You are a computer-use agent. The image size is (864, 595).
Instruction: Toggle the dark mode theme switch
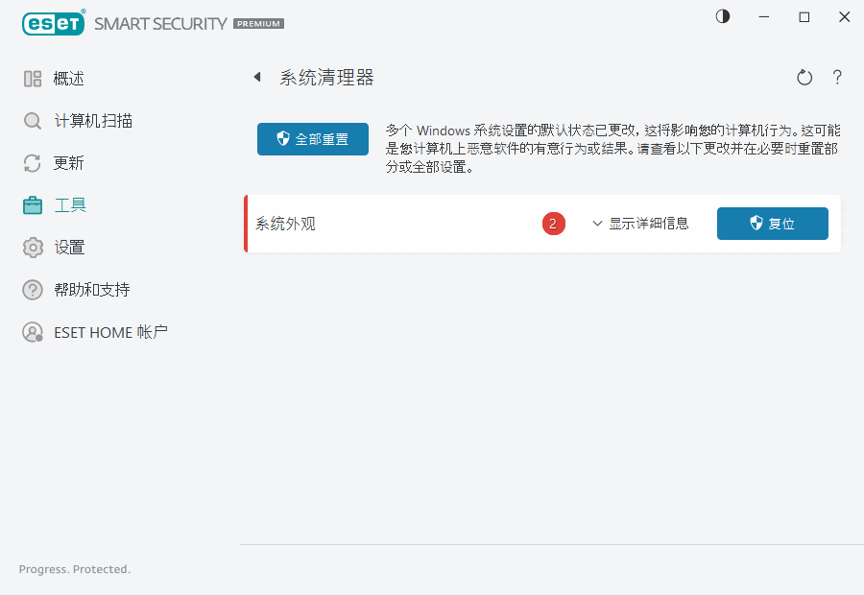pos(722,16)
